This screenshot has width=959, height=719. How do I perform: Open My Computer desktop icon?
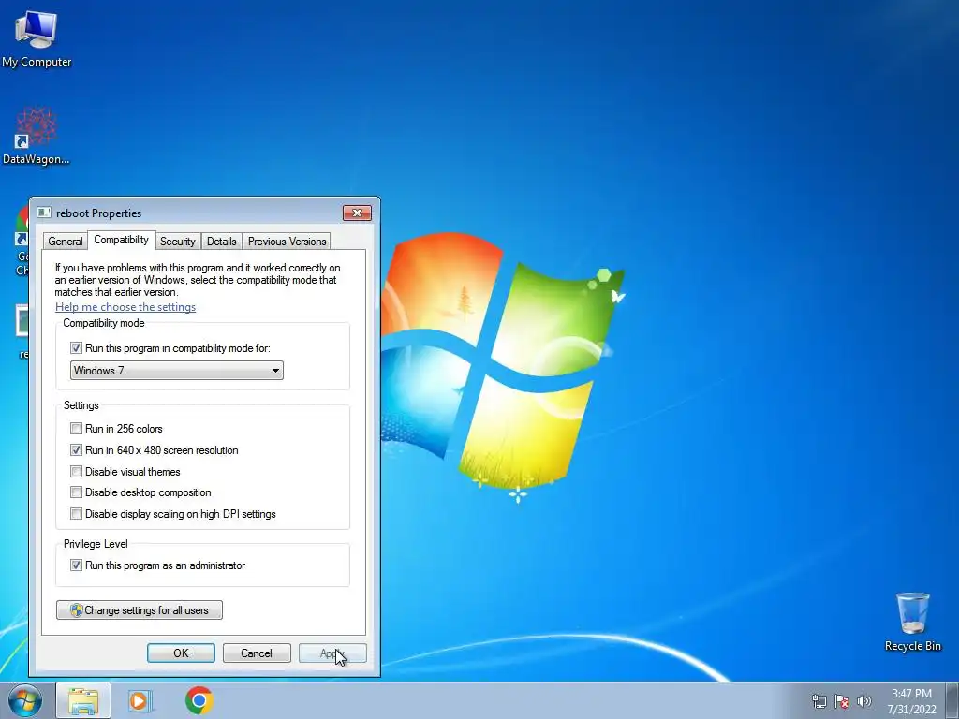(x=37, y=38)
